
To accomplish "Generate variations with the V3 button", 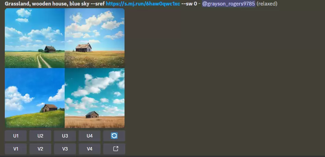I will 65,149.
